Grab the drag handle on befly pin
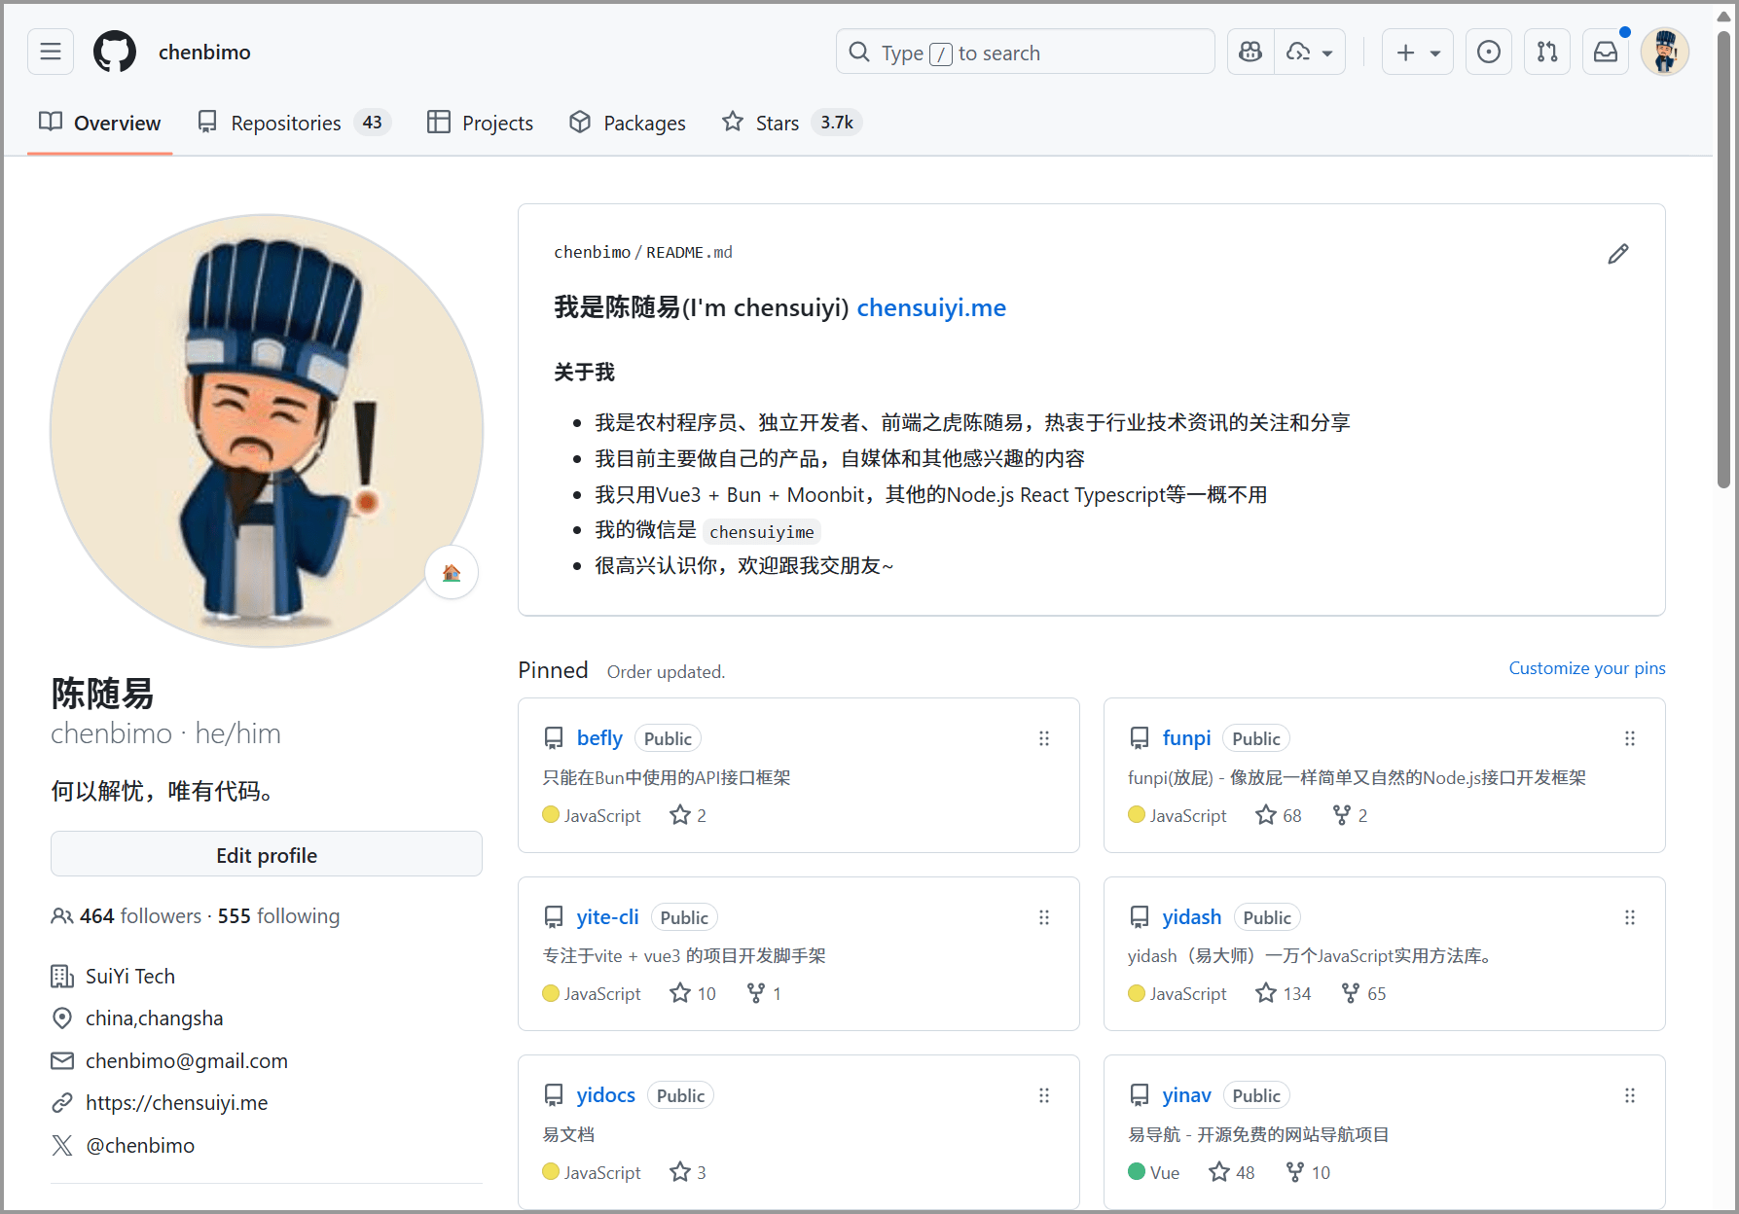 (x=1043, y=738)
